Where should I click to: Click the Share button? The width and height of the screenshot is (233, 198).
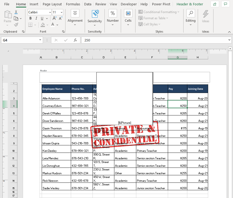coord(215,4)
